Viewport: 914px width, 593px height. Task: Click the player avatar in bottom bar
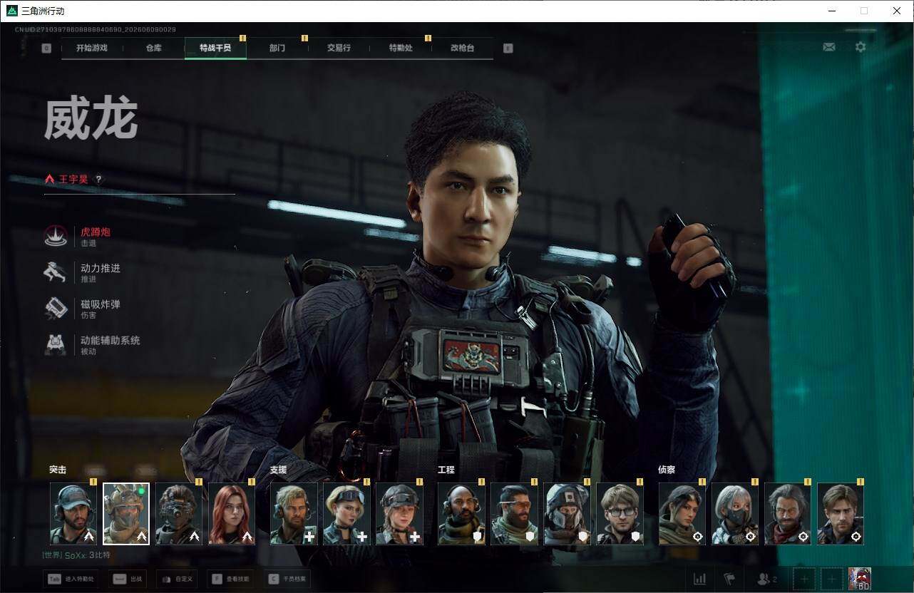coord(860,579)
